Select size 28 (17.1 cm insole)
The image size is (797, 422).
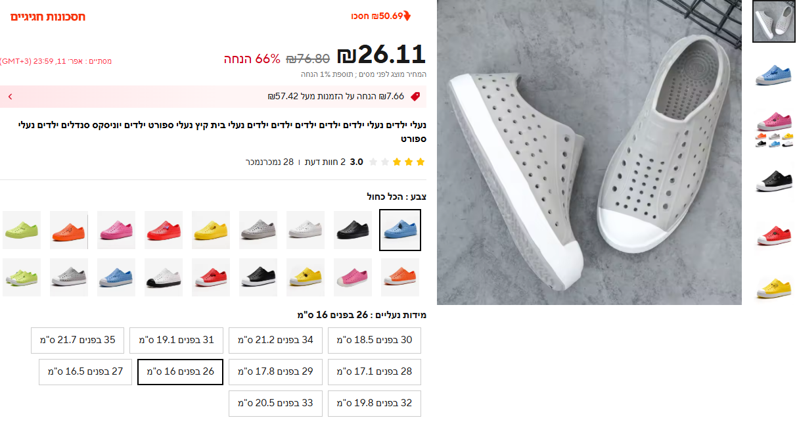tap(375, 371)
